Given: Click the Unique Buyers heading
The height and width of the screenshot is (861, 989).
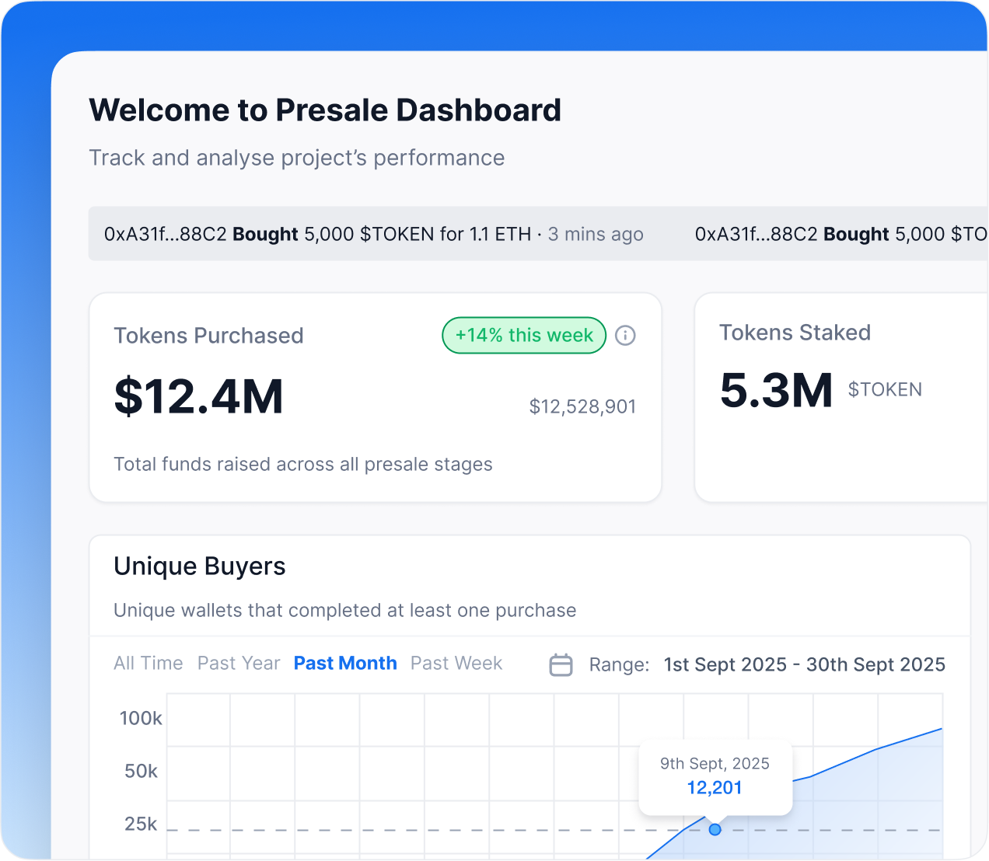Looking at the screenshot, I should pos(200,566).
